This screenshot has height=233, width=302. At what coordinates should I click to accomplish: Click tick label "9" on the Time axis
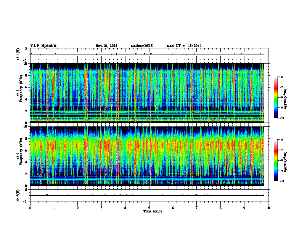[x=244, y=208]
